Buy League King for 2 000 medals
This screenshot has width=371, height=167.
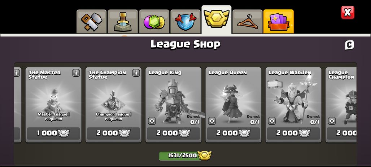(174, 133)
